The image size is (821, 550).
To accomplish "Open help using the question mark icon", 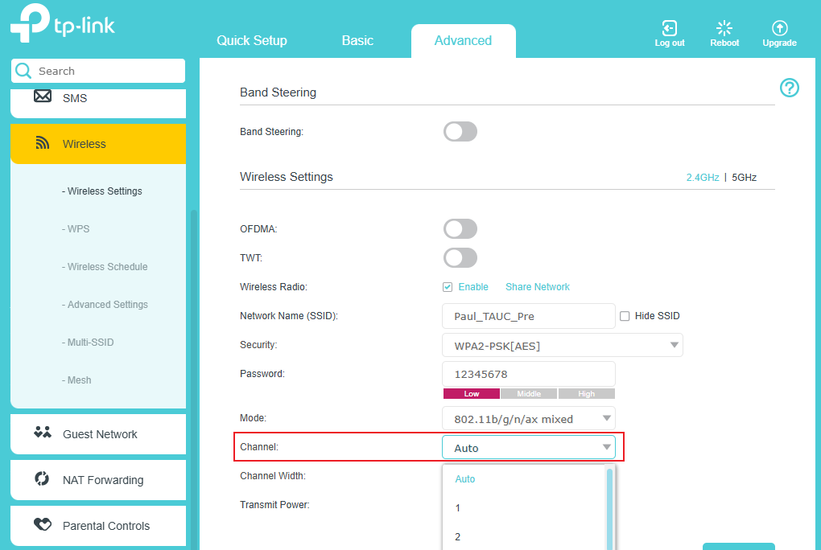I will [789, 88].
